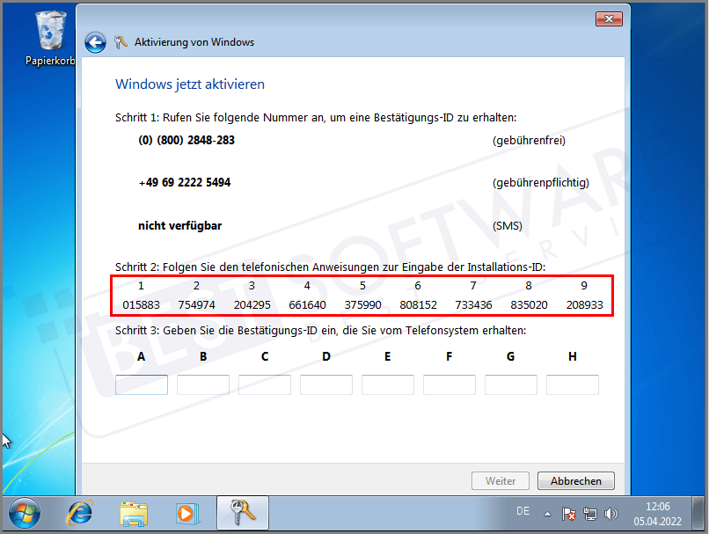Select confirmation ID field E
The height and width of the screenshot is (534, 709).
coord(387,384)
